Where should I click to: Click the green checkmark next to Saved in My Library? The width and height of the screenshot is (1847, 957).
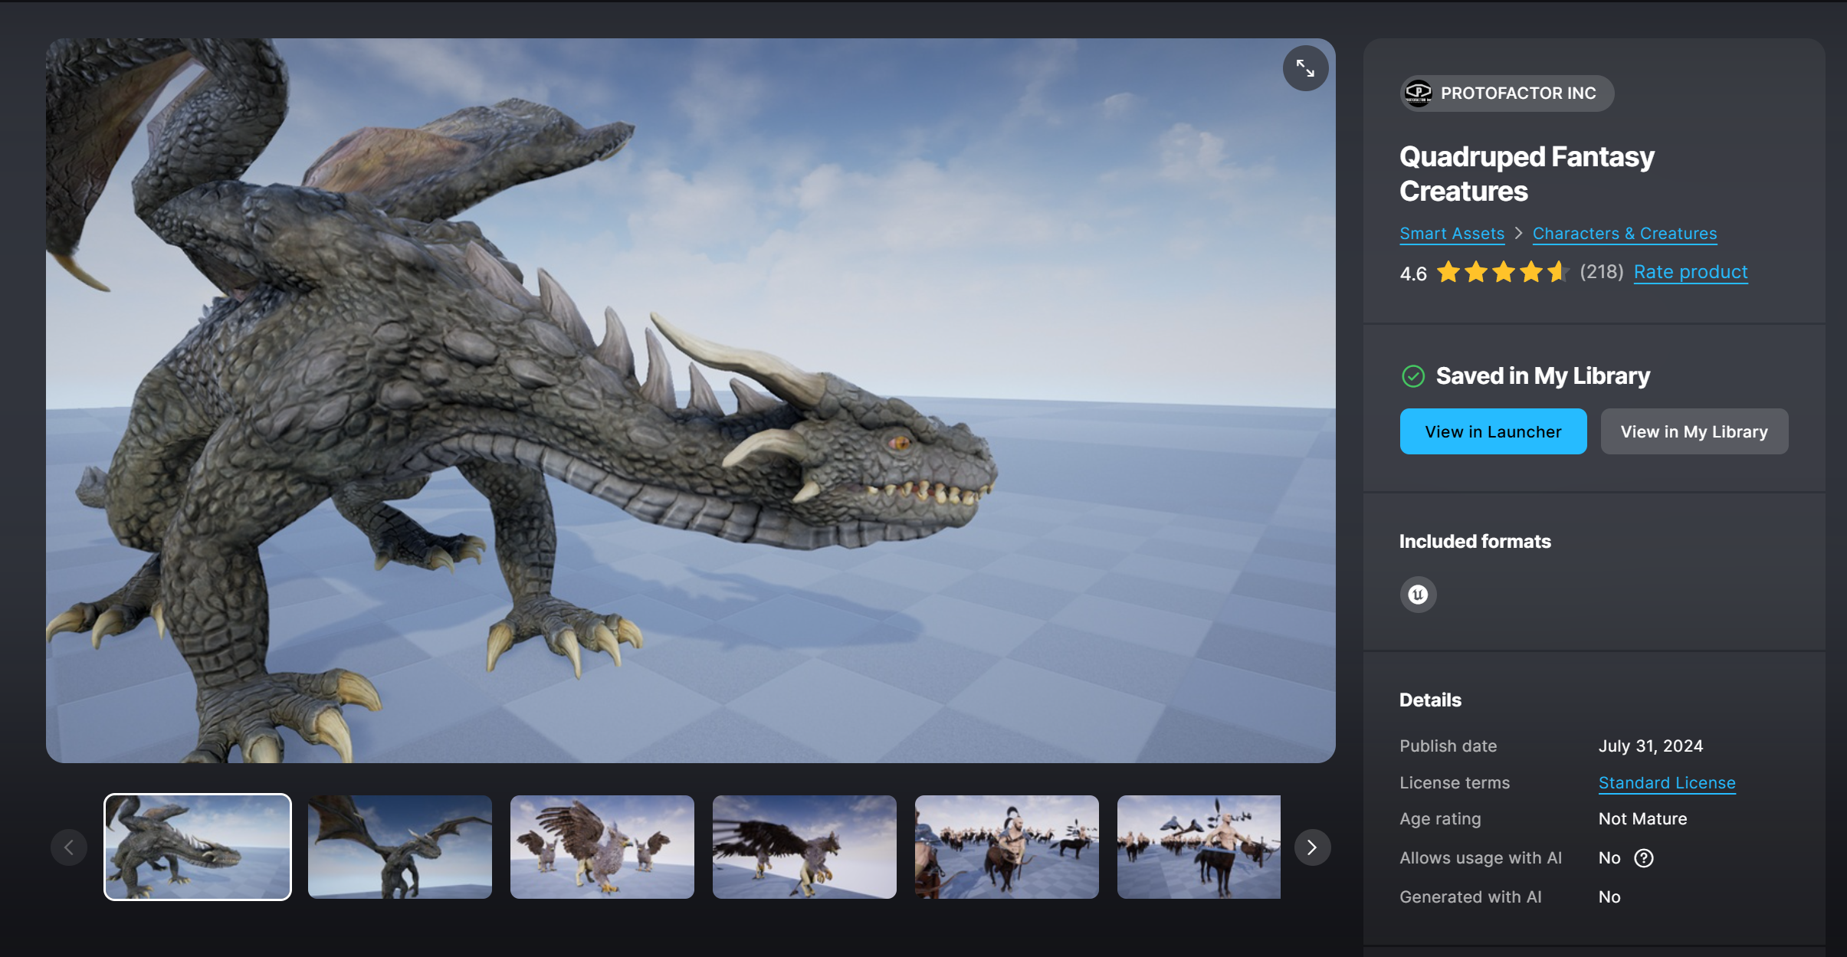point(1413,375)
